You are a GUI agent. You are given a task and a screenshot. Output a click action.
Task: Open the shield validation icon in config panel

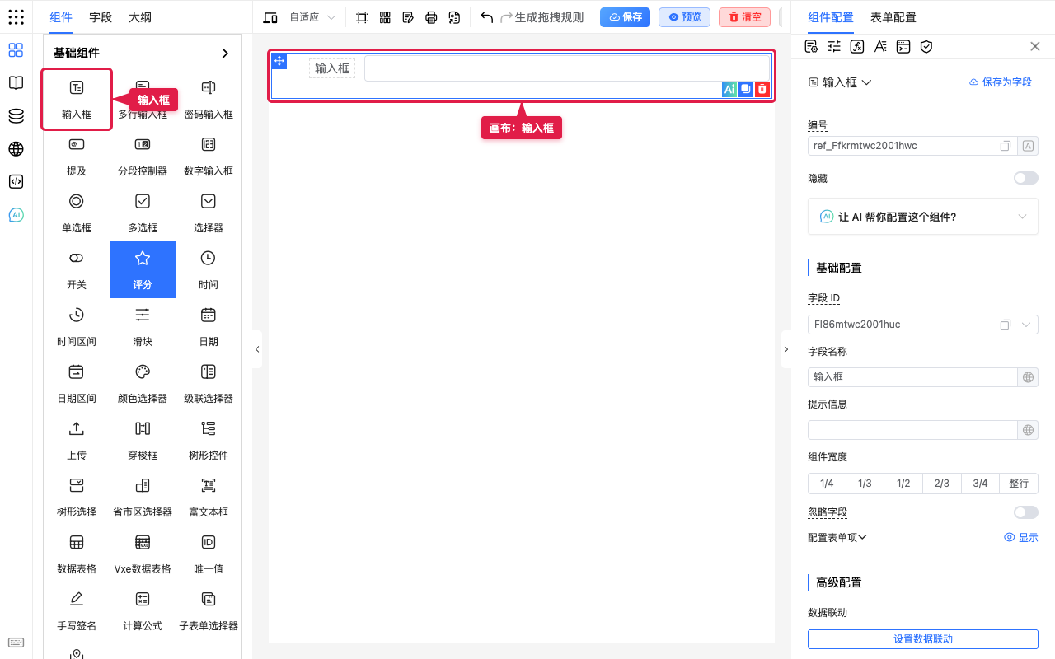926,46
